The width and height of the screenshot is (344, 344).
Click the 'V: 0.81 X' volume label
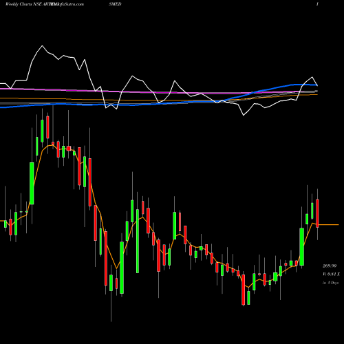point(331,275)
